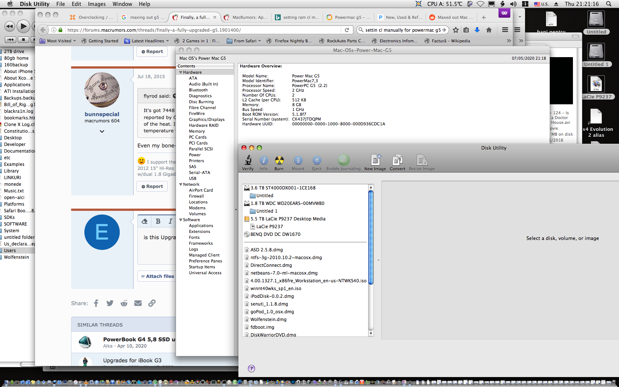Select Graphics/Displays in System Profiler
The width and height of the screenshot is (619, 387).
pyautogui.click(x=207, y=119)
